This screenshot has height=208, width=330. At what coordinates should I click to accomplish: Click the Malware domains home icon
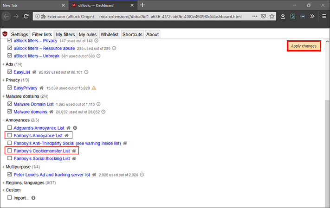coord(51,112)
